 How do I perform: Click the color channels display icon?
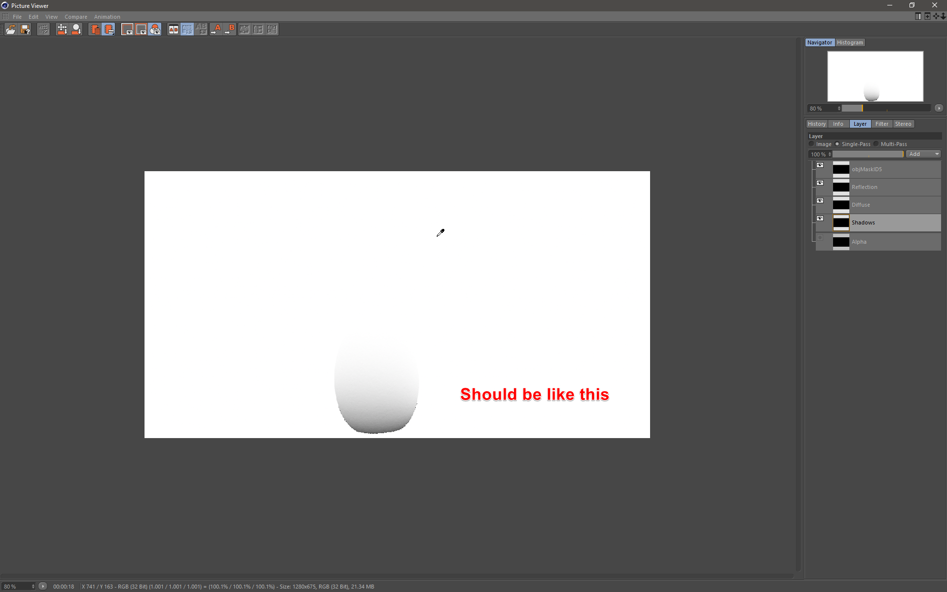point(155,30)
